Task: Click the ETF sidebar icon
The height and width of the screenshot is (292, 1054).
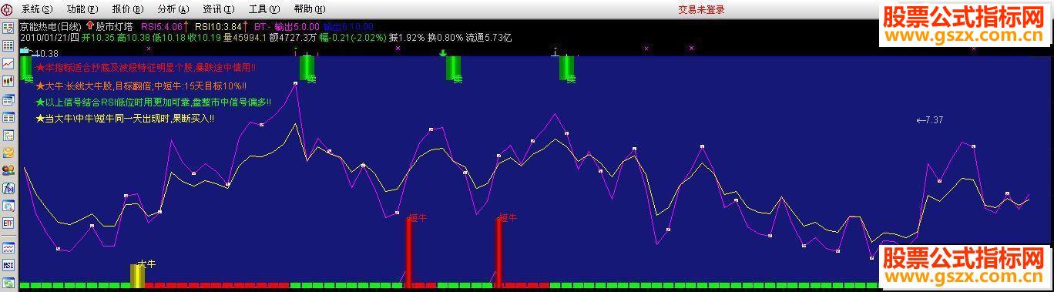Action: tap(8, 223)
